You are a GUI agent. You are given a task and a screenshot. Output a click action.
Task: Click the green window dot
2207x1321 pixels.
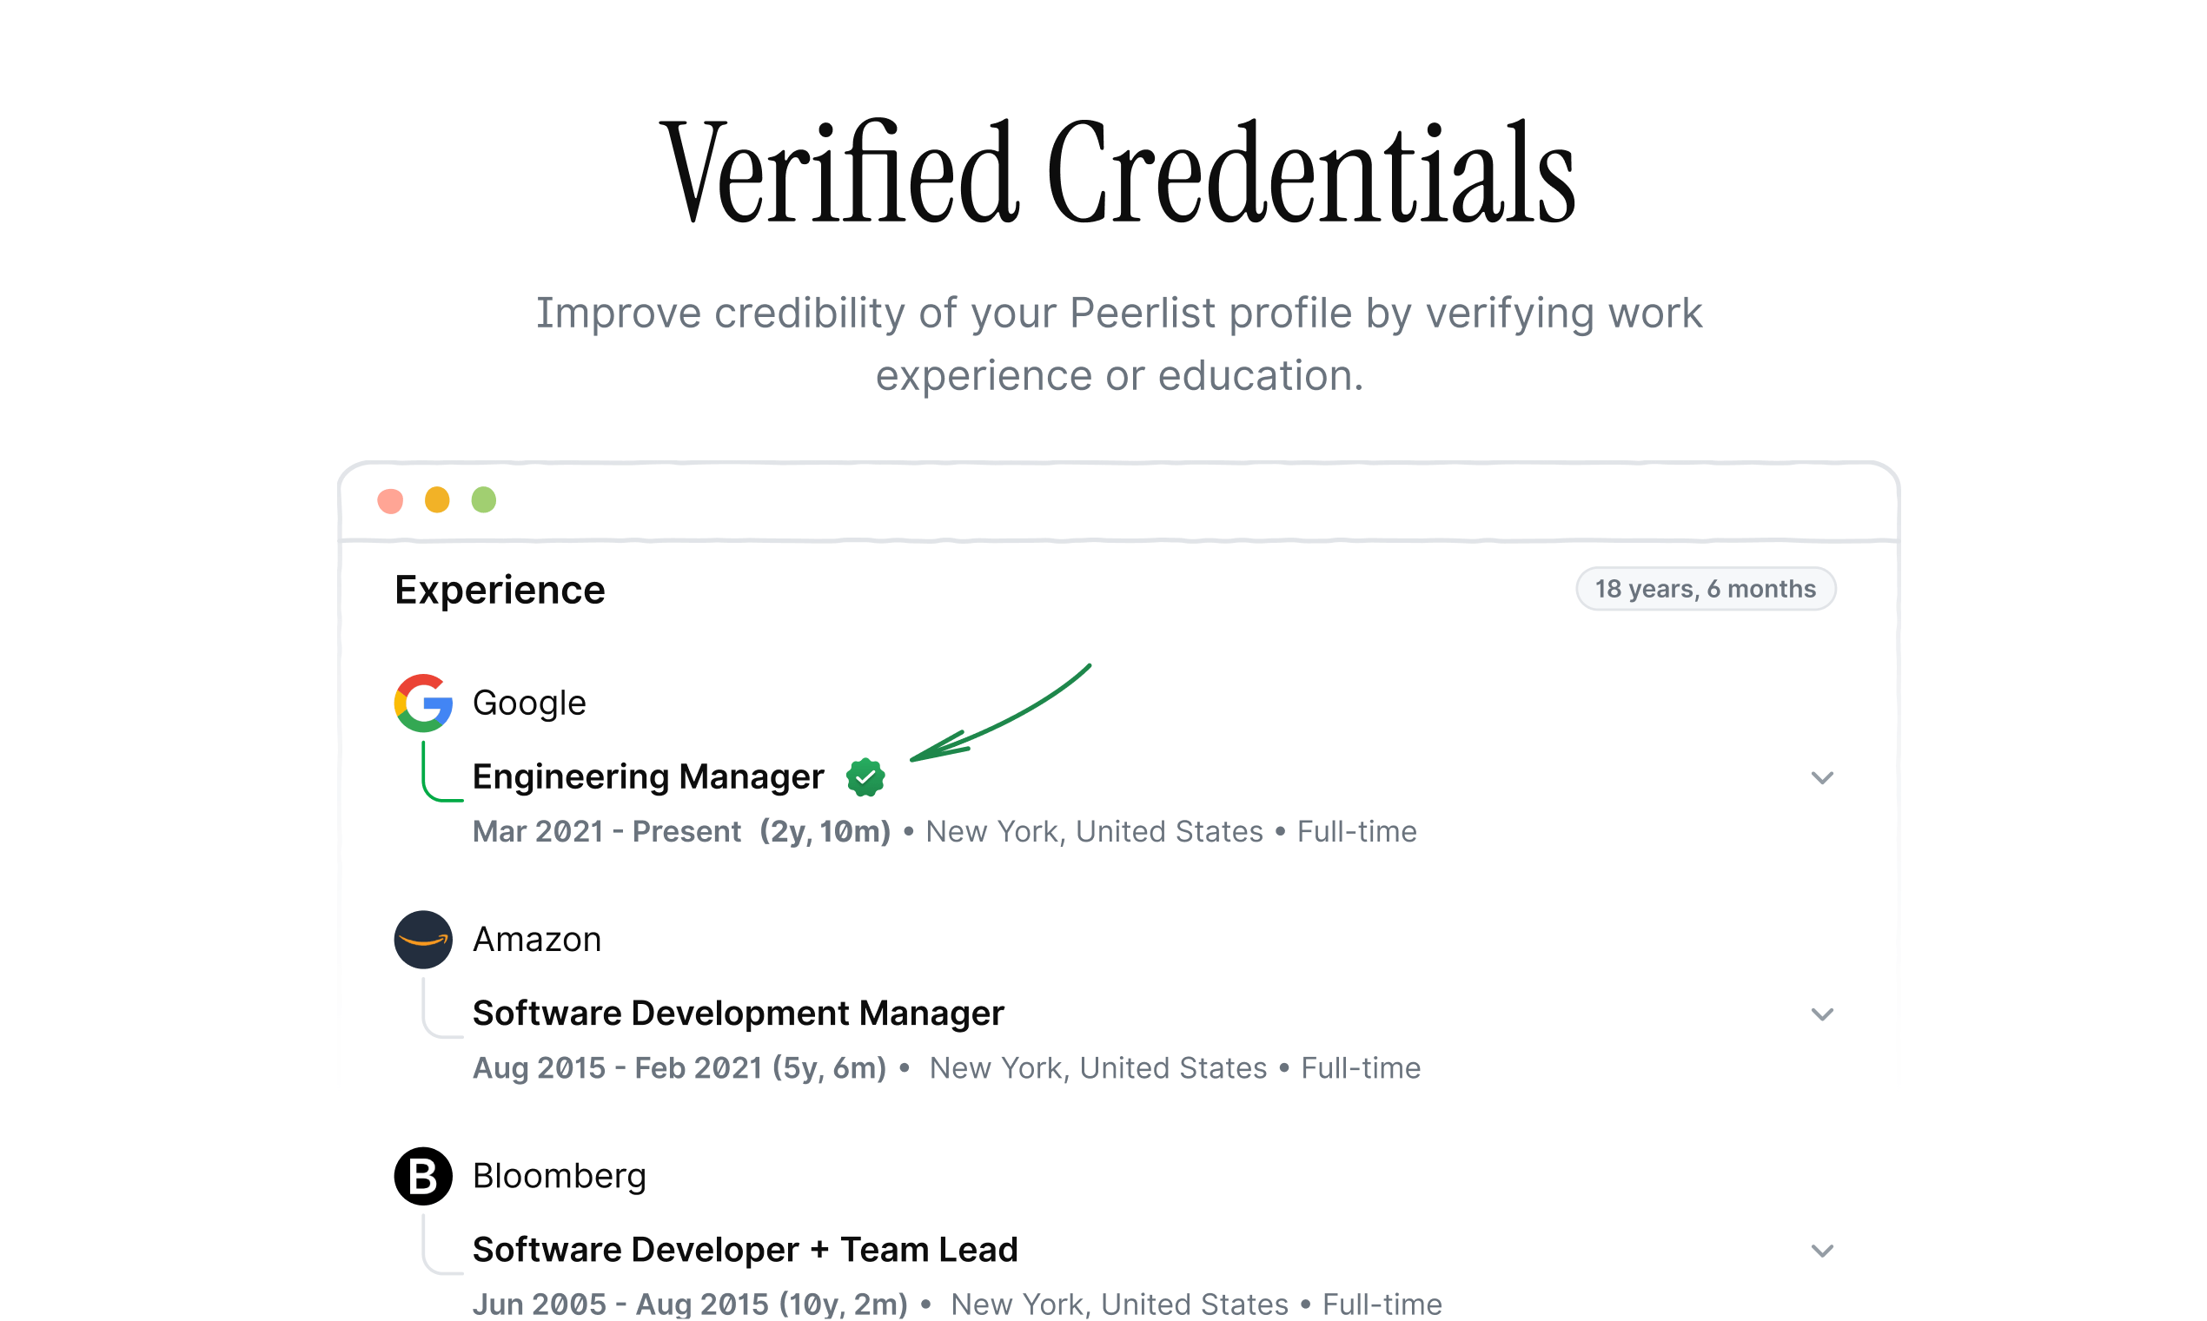click(x=483, y=500)
